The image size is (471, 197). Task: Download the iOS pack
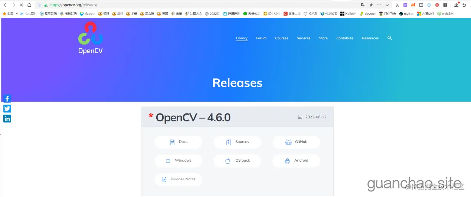[238, 161]
